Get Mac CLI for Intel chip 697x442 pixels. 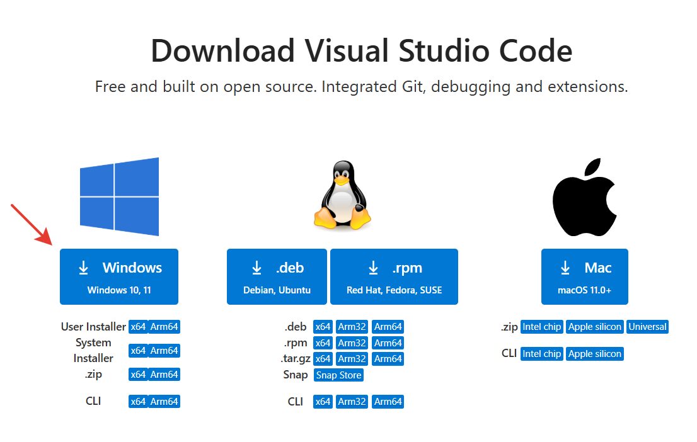coord(542,354)
